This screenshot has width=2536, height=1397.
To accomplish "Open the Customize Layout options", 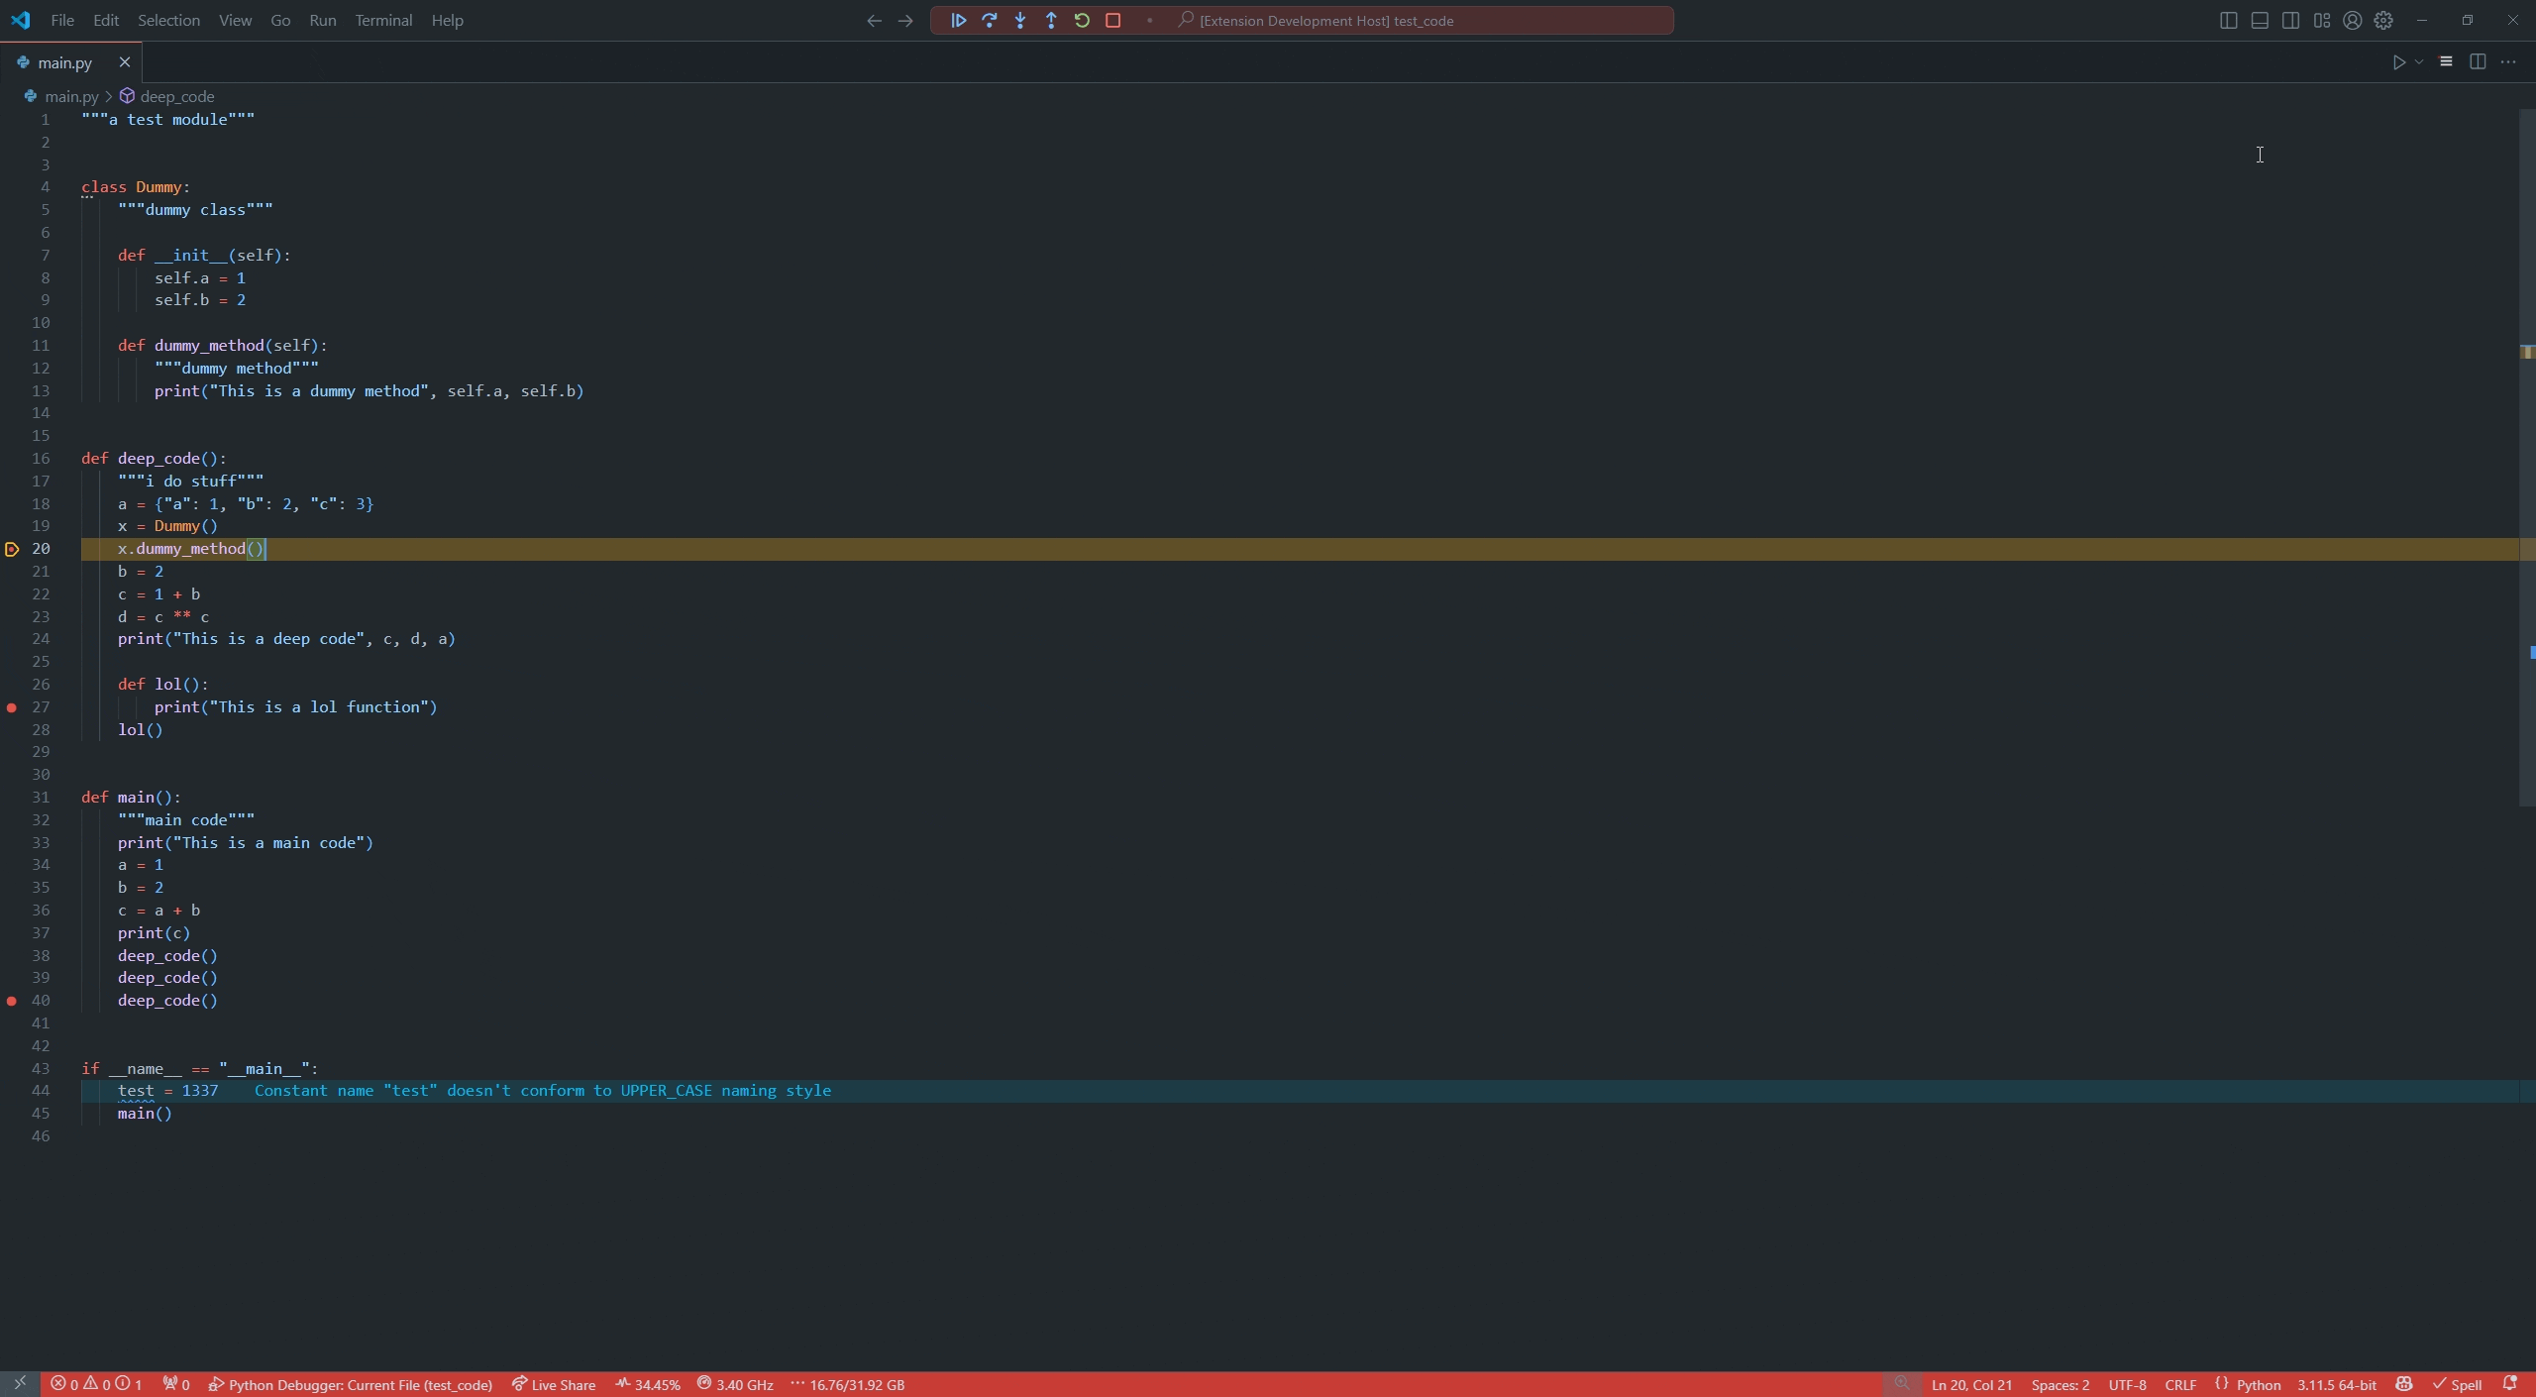I will [x=2322, y=20].
